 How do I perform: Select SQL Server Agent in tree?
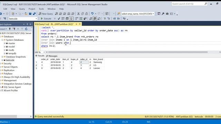(12, 87)
